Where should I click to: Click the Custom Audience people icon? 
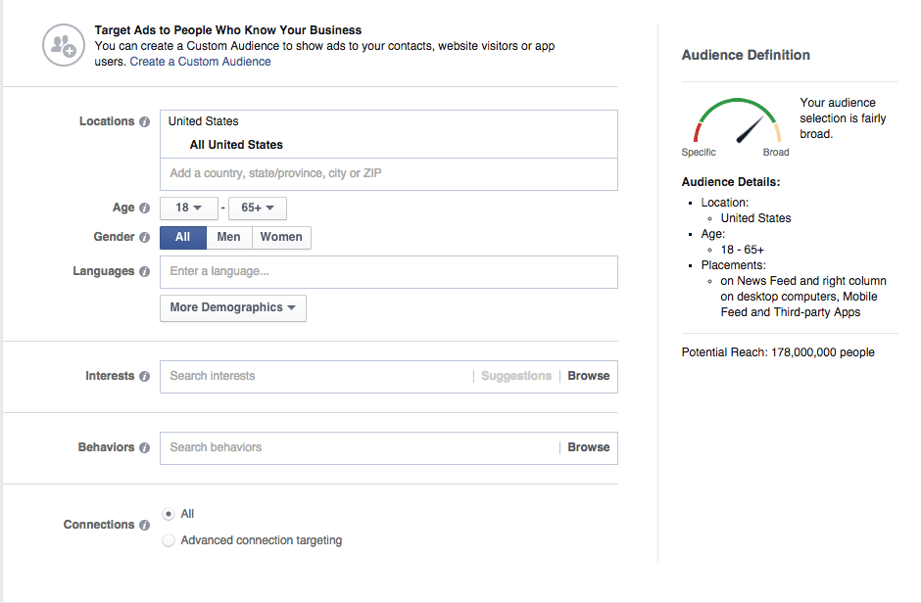click(63, 44)
